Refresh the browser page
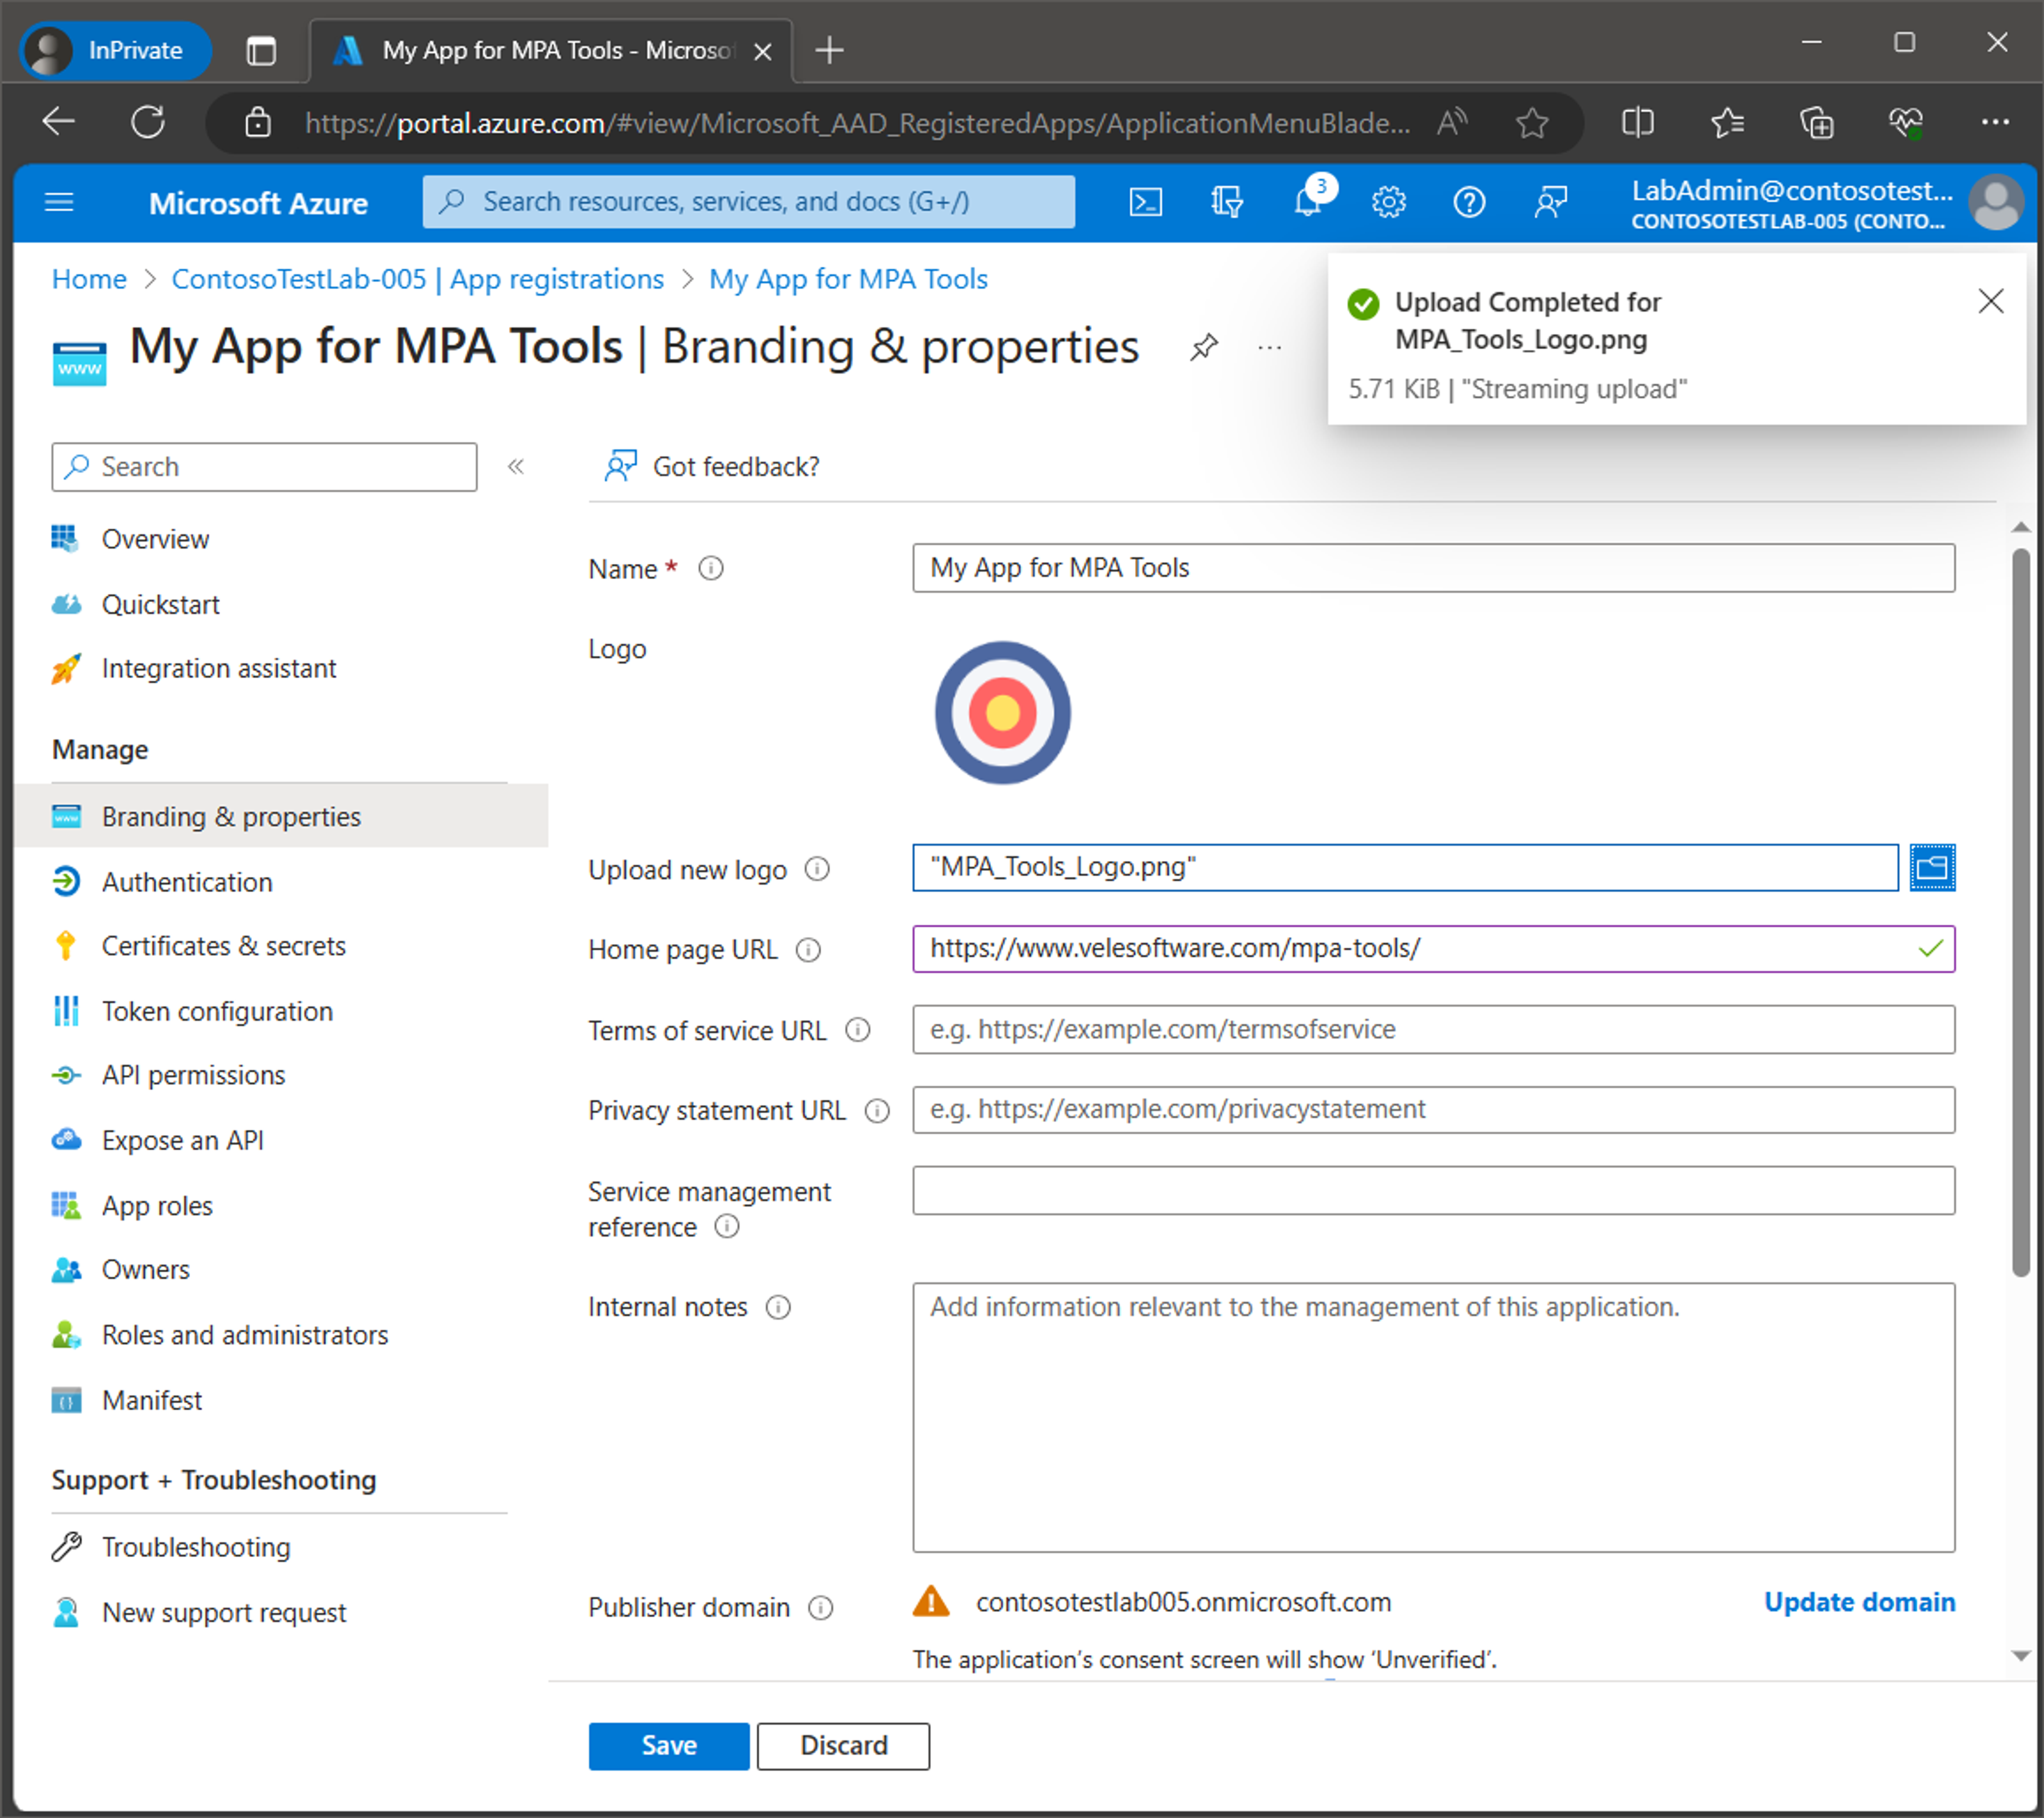This screenshot has width=2044, height=1818. (x=149, y=122)
